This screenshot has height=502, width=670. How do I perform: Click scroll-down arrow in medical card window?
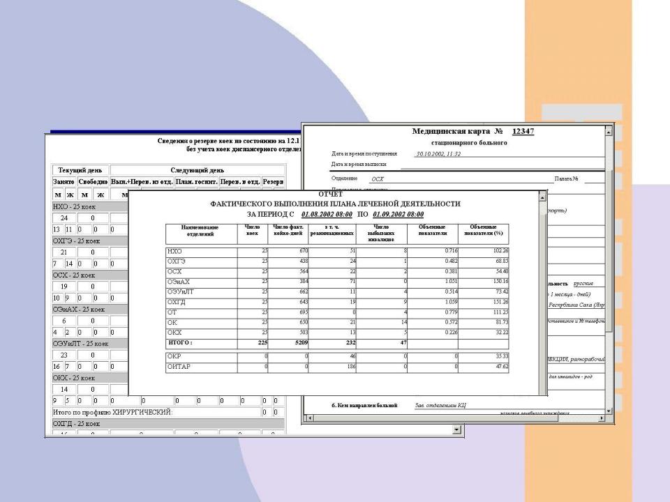click(609, 409)
